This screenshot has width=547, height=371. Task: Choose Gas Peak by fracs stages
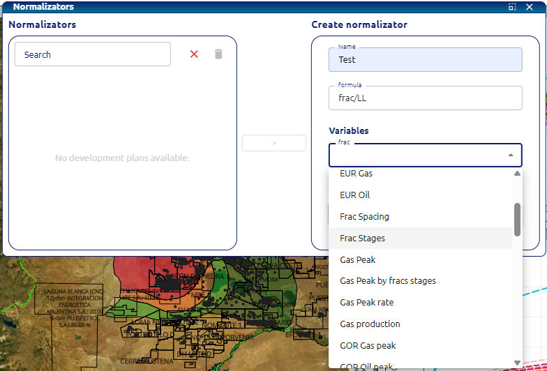click(387, 281)
